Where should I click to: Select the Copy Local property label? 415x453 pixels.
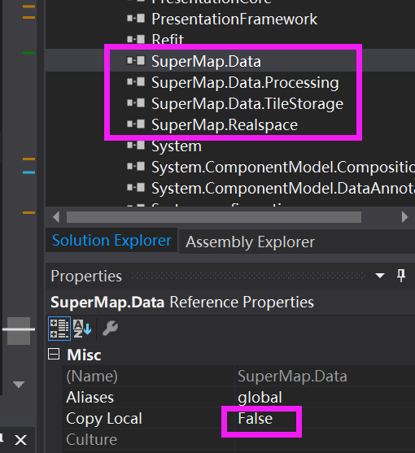pyautogui.click(x=104, y=418)
